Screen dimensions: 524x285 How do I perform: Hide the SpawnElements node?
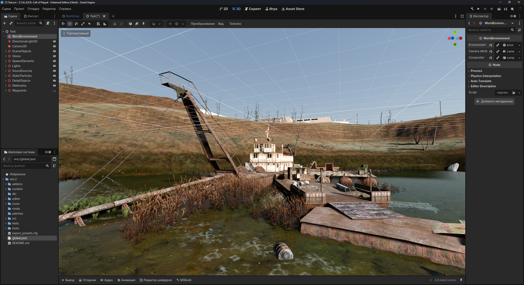click(54, 61)
